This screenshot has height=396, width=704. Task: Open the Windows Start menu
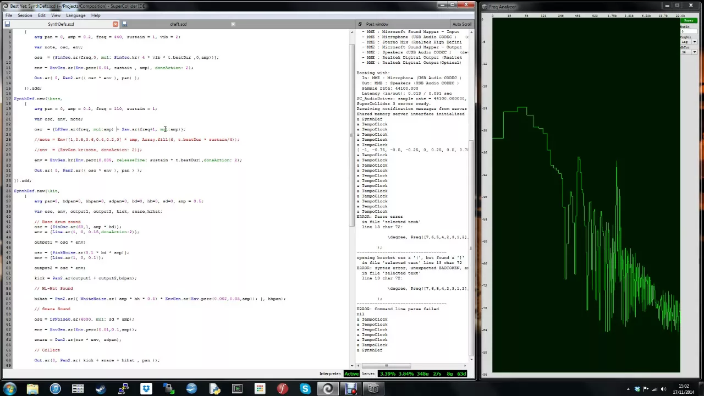pyautogui.click(x=9, y=389)
